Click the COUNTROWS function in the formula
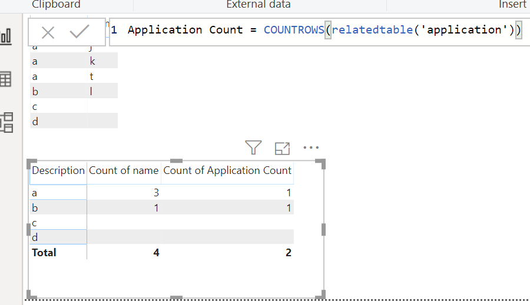 [294, 30]
